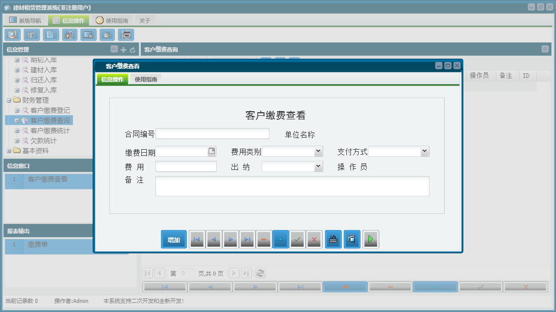Viewport: 556px width, 312px height.
Task: Expand the 归还入库 tree node
Action: pyautogui.click(x=17, y=80)
